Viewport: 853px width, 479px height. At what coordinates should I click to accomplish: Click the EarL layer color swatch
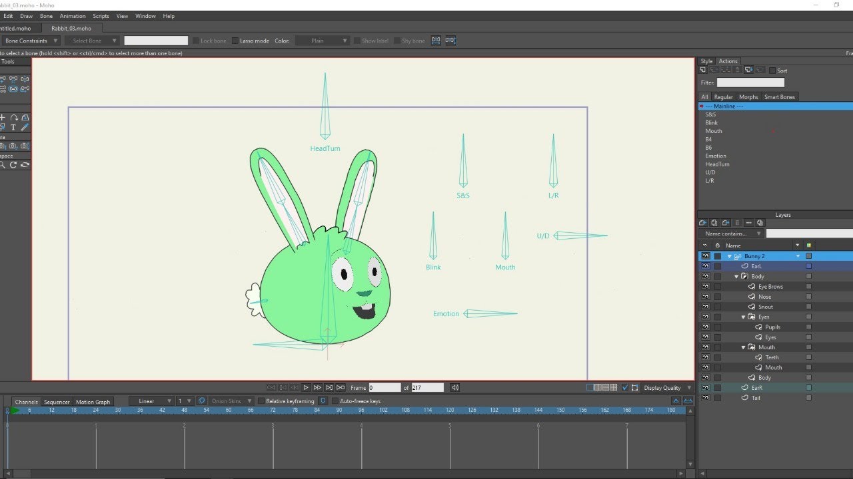pos(809,266)
